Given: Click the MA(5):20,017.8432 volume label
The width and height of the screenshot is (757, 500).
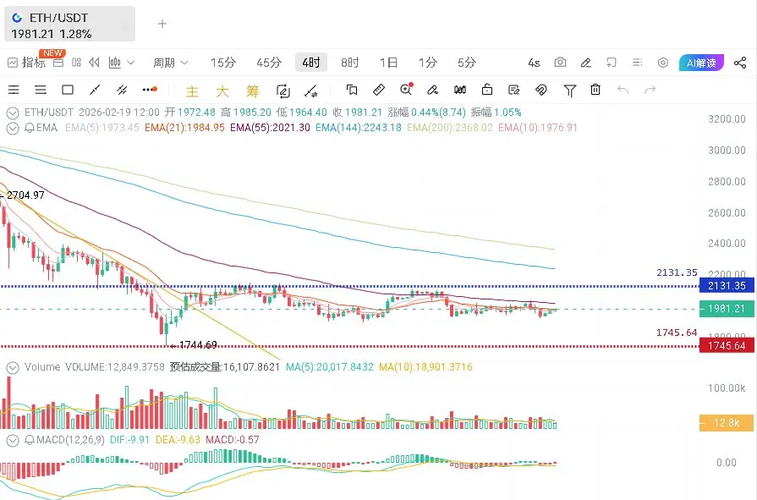Looking at the screenshot, I should (x=330, y=367).
